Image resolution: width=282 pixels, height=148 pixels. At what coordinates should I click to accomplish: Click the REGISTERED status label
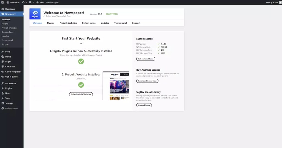pyautogui.click(x=112, y=14)
